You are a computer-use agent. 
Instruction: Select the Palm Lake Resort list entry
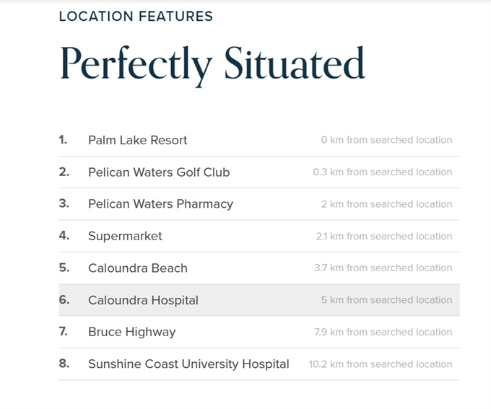click(x=259, y=140)
